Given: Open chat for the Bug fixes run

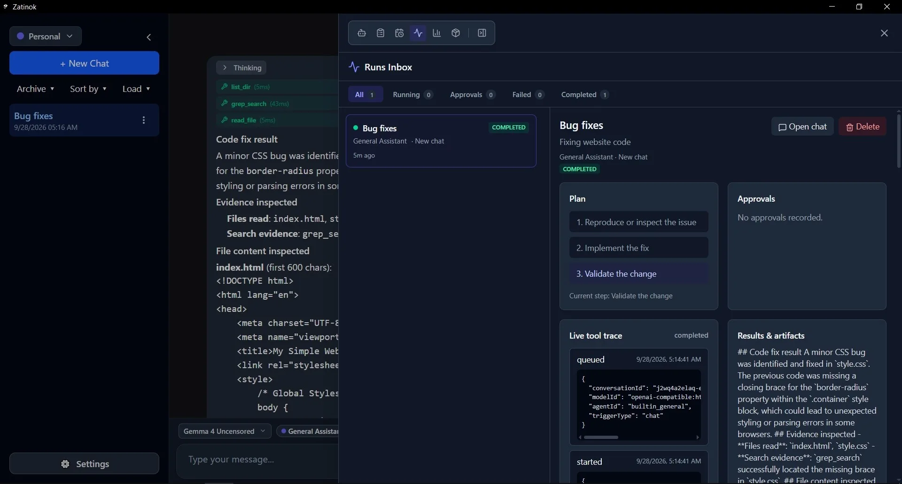Looking at the screenshot, I should point(802,126).
